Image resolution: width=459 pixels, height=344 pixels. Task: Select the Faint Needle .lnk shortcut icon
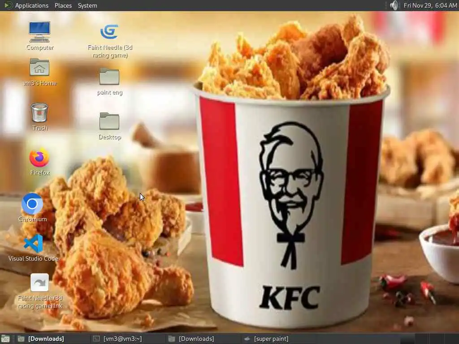tap(39, 283)
